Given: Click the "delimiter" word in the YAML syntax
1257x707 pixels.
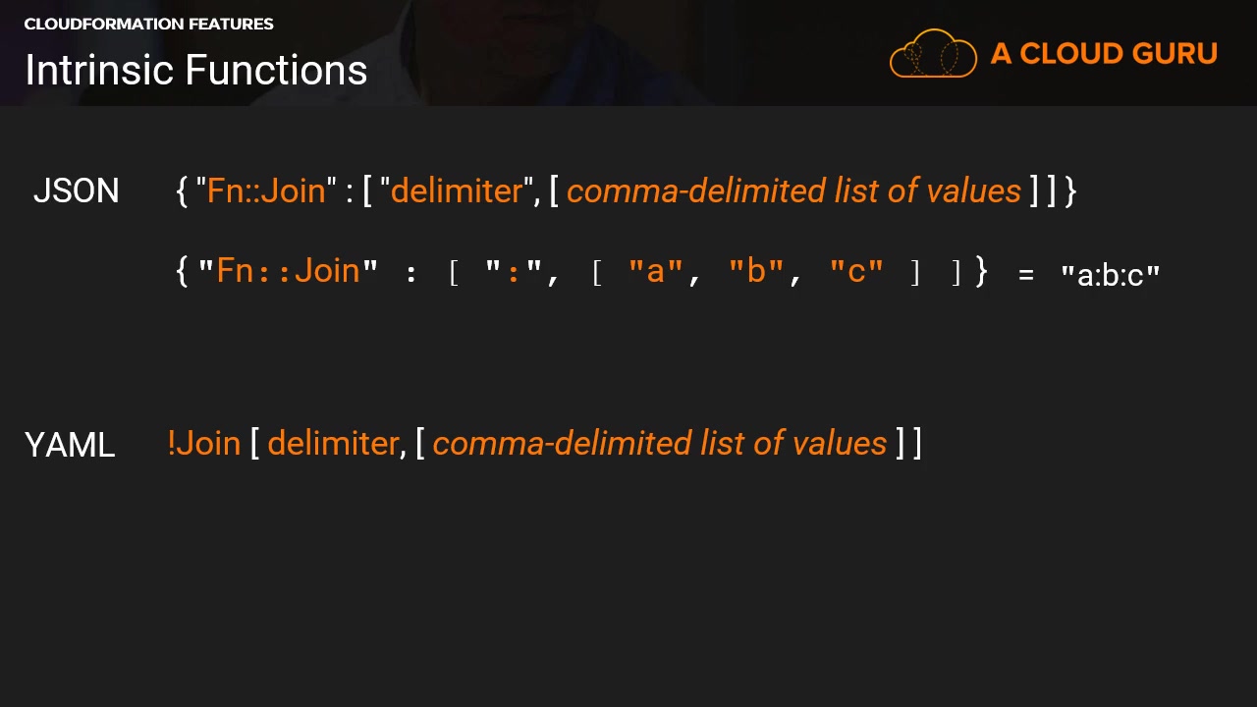Looking at the screenshot, I should (333, 443).
